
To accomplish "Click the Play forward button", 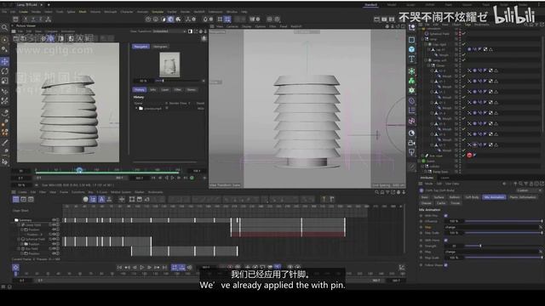I will 142,268.
